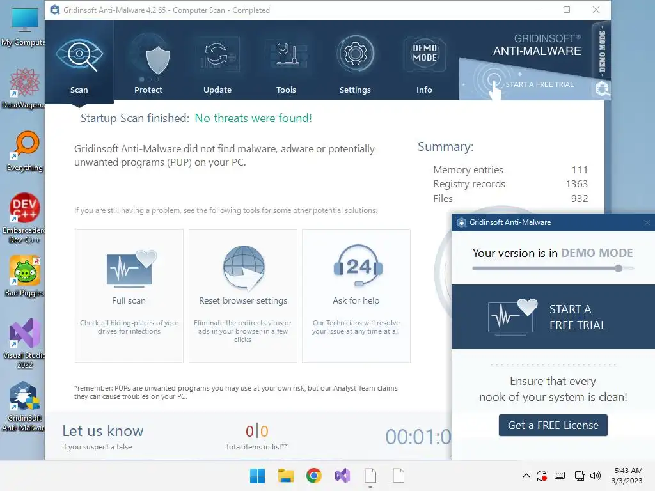Click the Files summary row
Image resolution: width=655 pixels, height=491 pixels.
coord(510,199)
